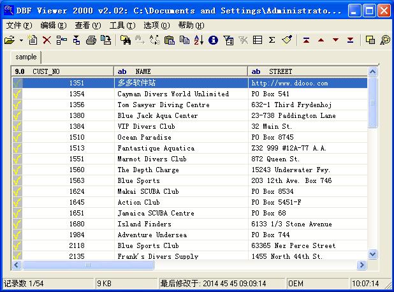This screenshot has height=292, width=394.
Task: Click the '记录数 1/54' status bar entry
Action: click(48, 284)
